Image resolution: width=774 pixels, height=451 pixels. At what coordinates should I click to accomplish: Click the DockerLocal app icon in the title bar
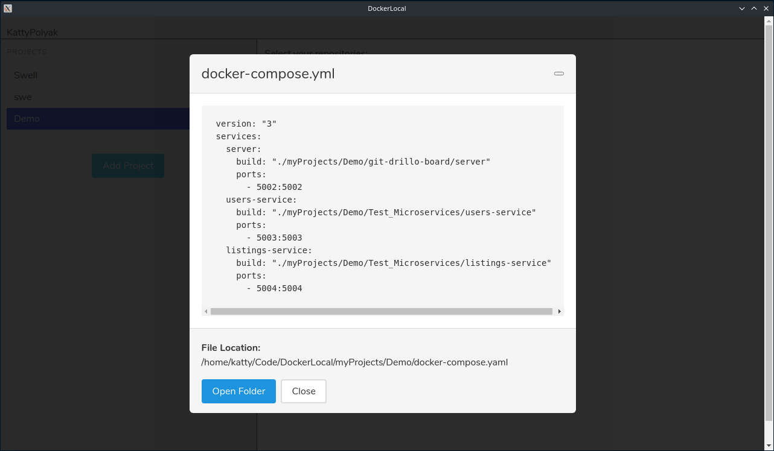[7, 8]
